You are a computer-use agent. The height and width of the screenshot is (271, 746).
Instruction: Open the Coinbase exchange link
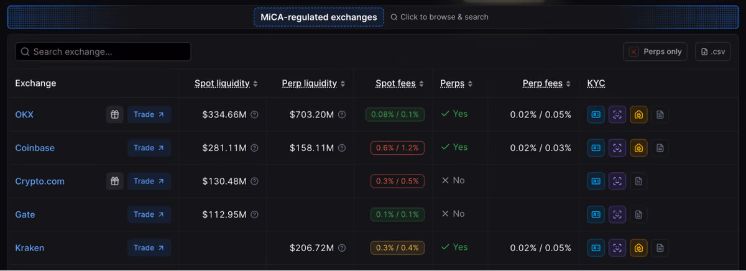coord(35,148)
